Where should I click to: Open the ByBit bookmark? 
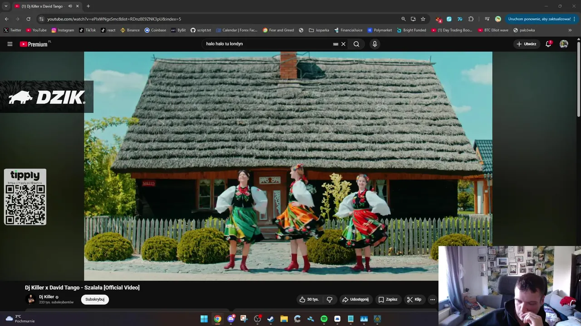178,30
